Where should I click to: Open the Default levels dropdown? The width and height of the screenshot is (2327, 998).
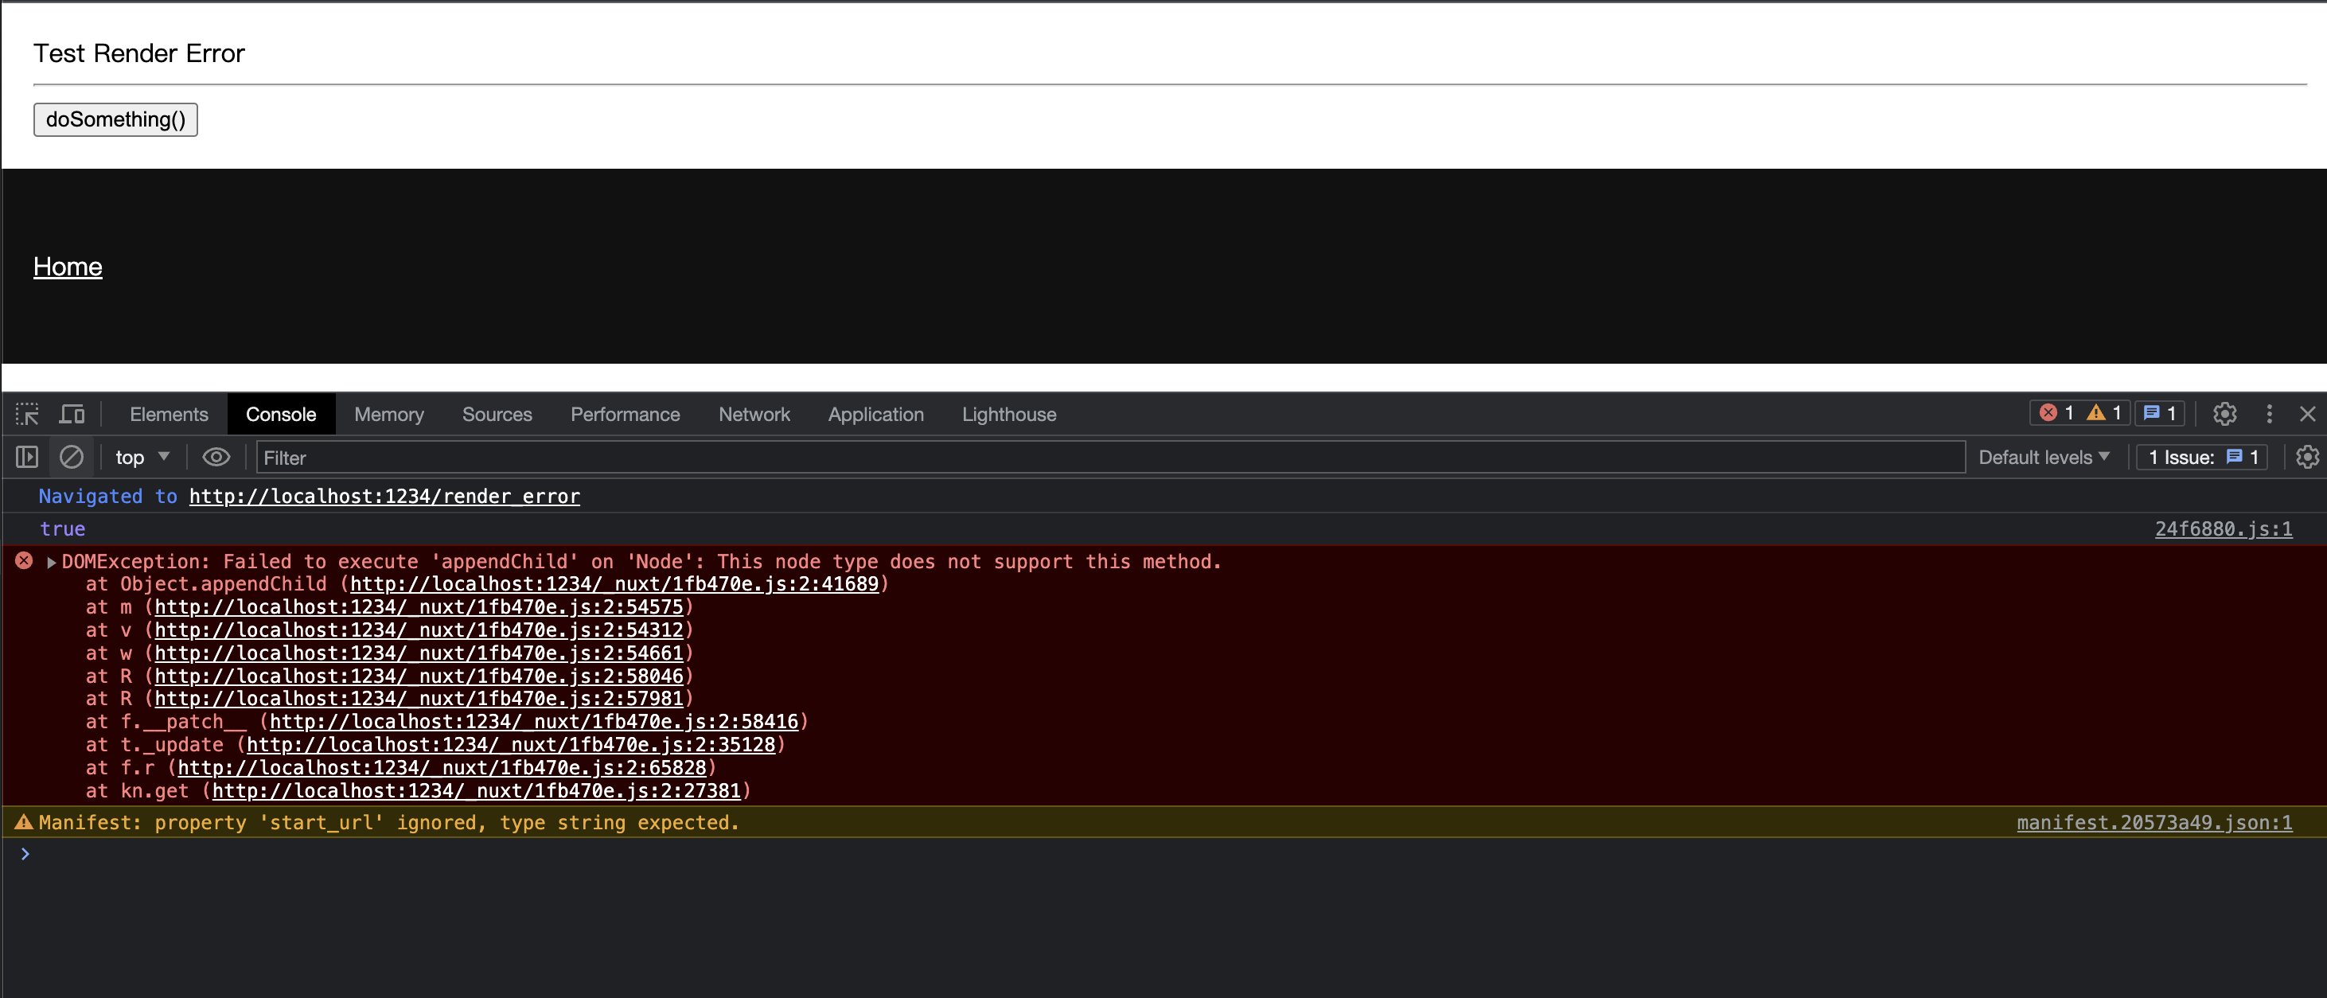[x=2044, y=457]
